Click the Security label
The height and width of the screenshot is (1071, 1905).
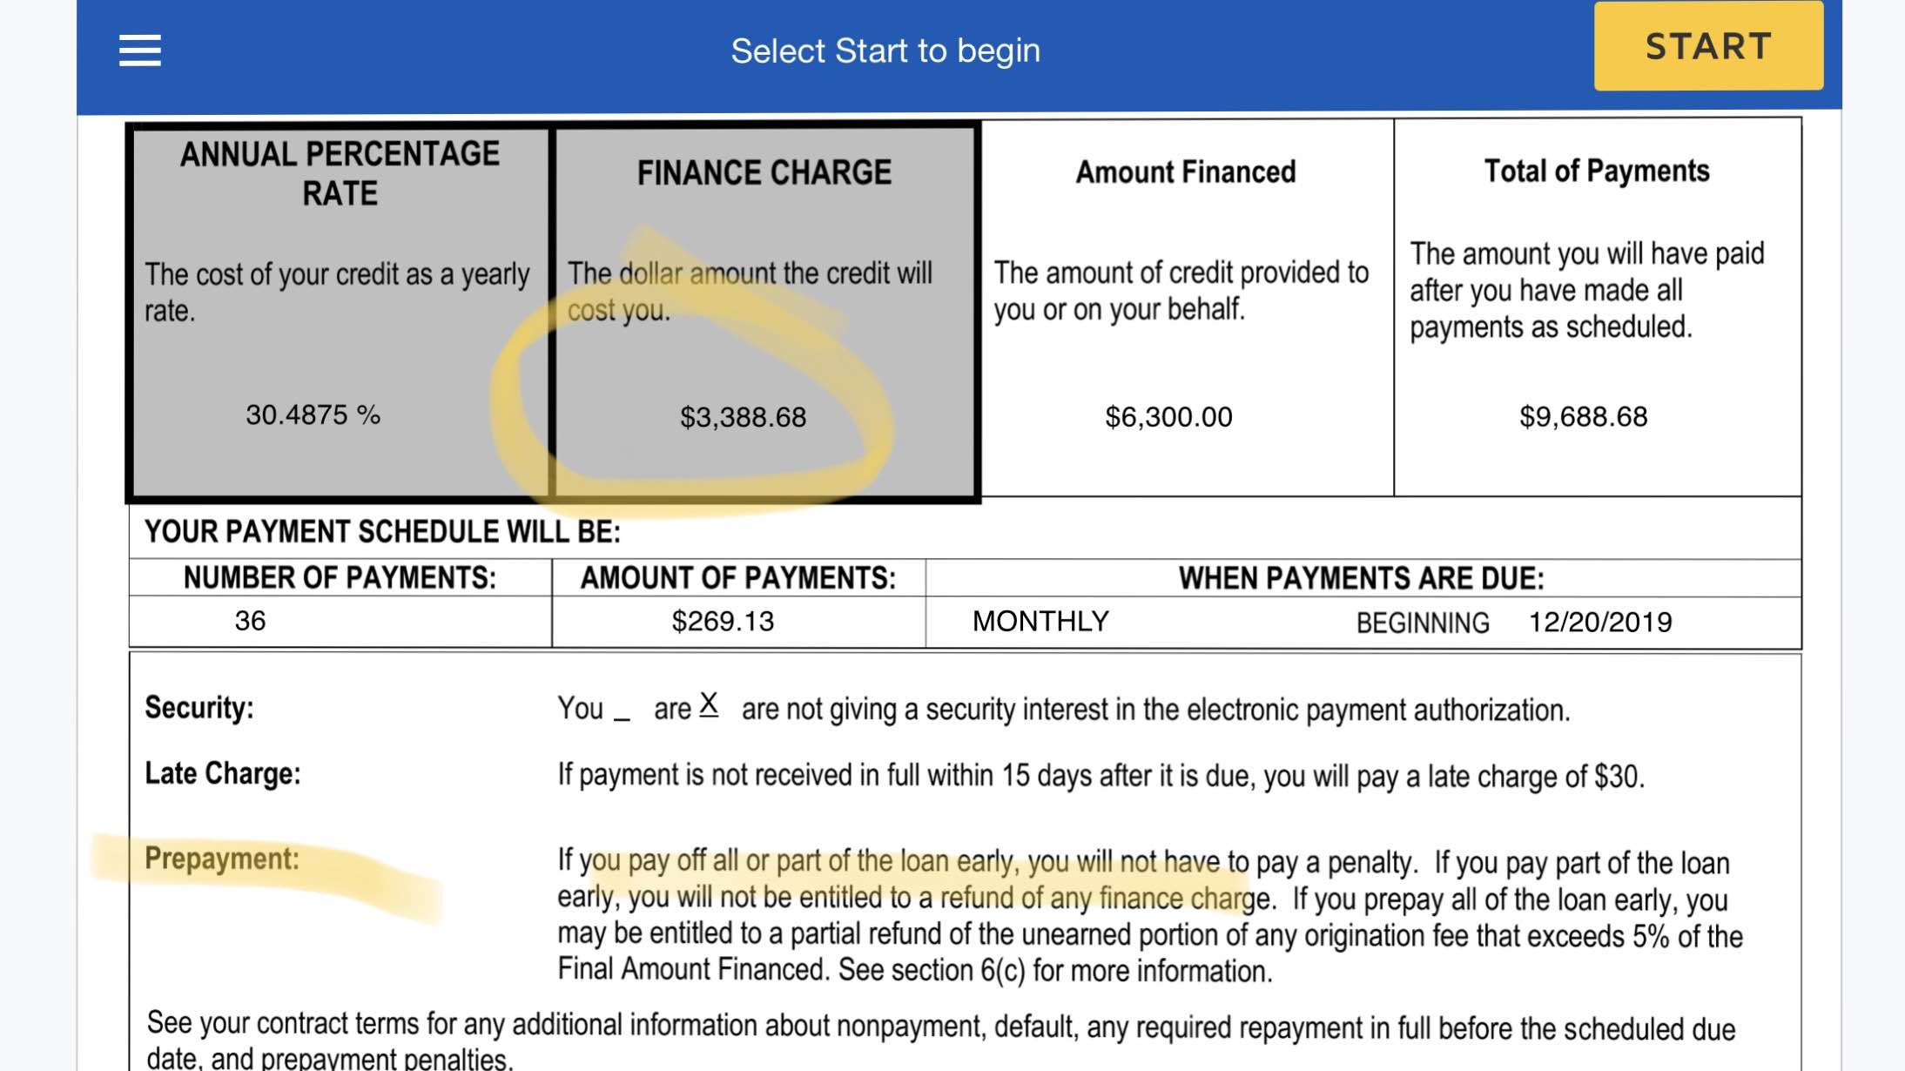click(x=199, y=707)
